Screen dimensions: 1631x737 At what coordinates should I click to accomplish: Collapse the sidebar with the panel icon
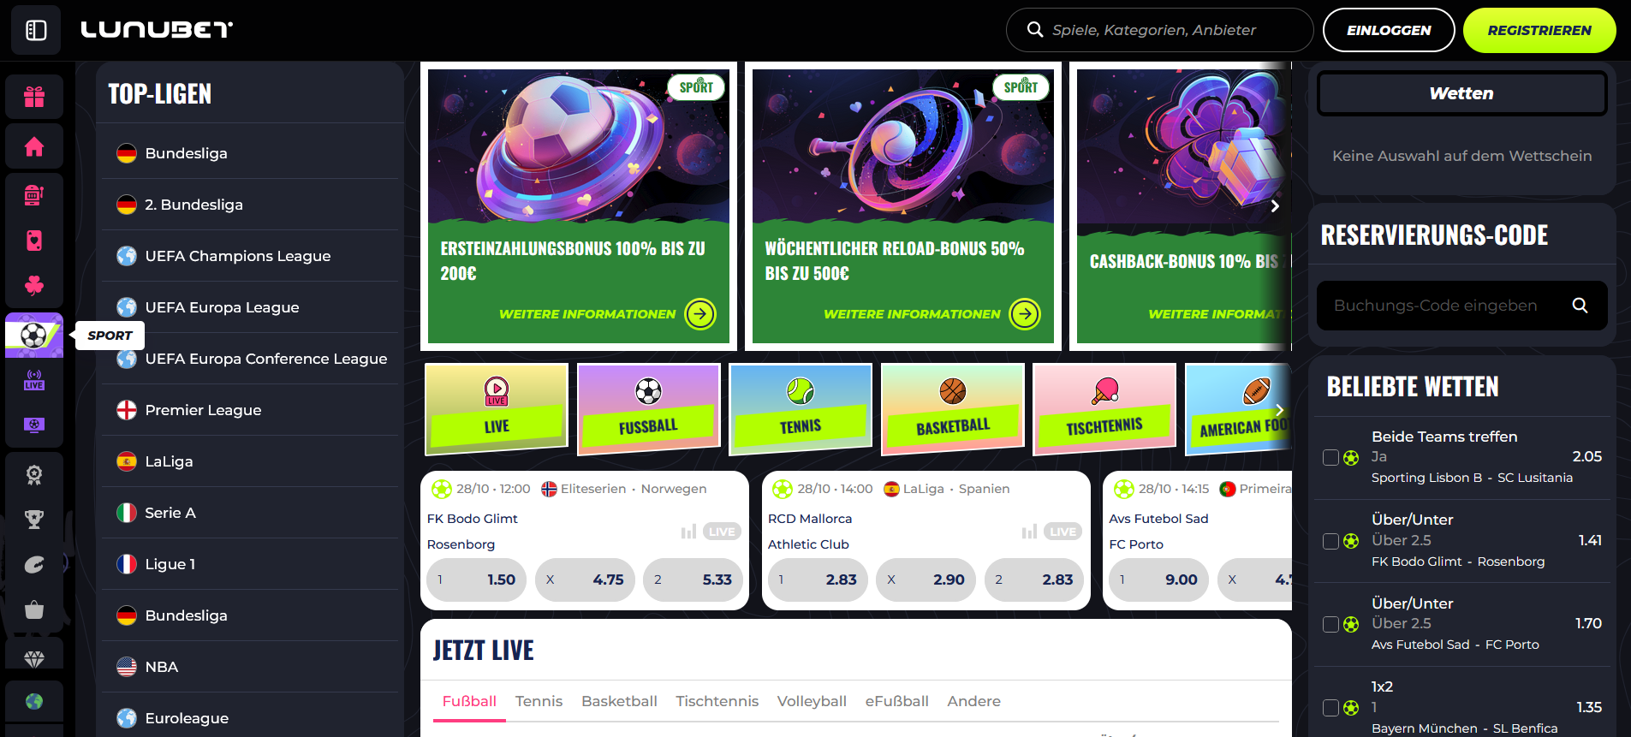pos(36,30)
